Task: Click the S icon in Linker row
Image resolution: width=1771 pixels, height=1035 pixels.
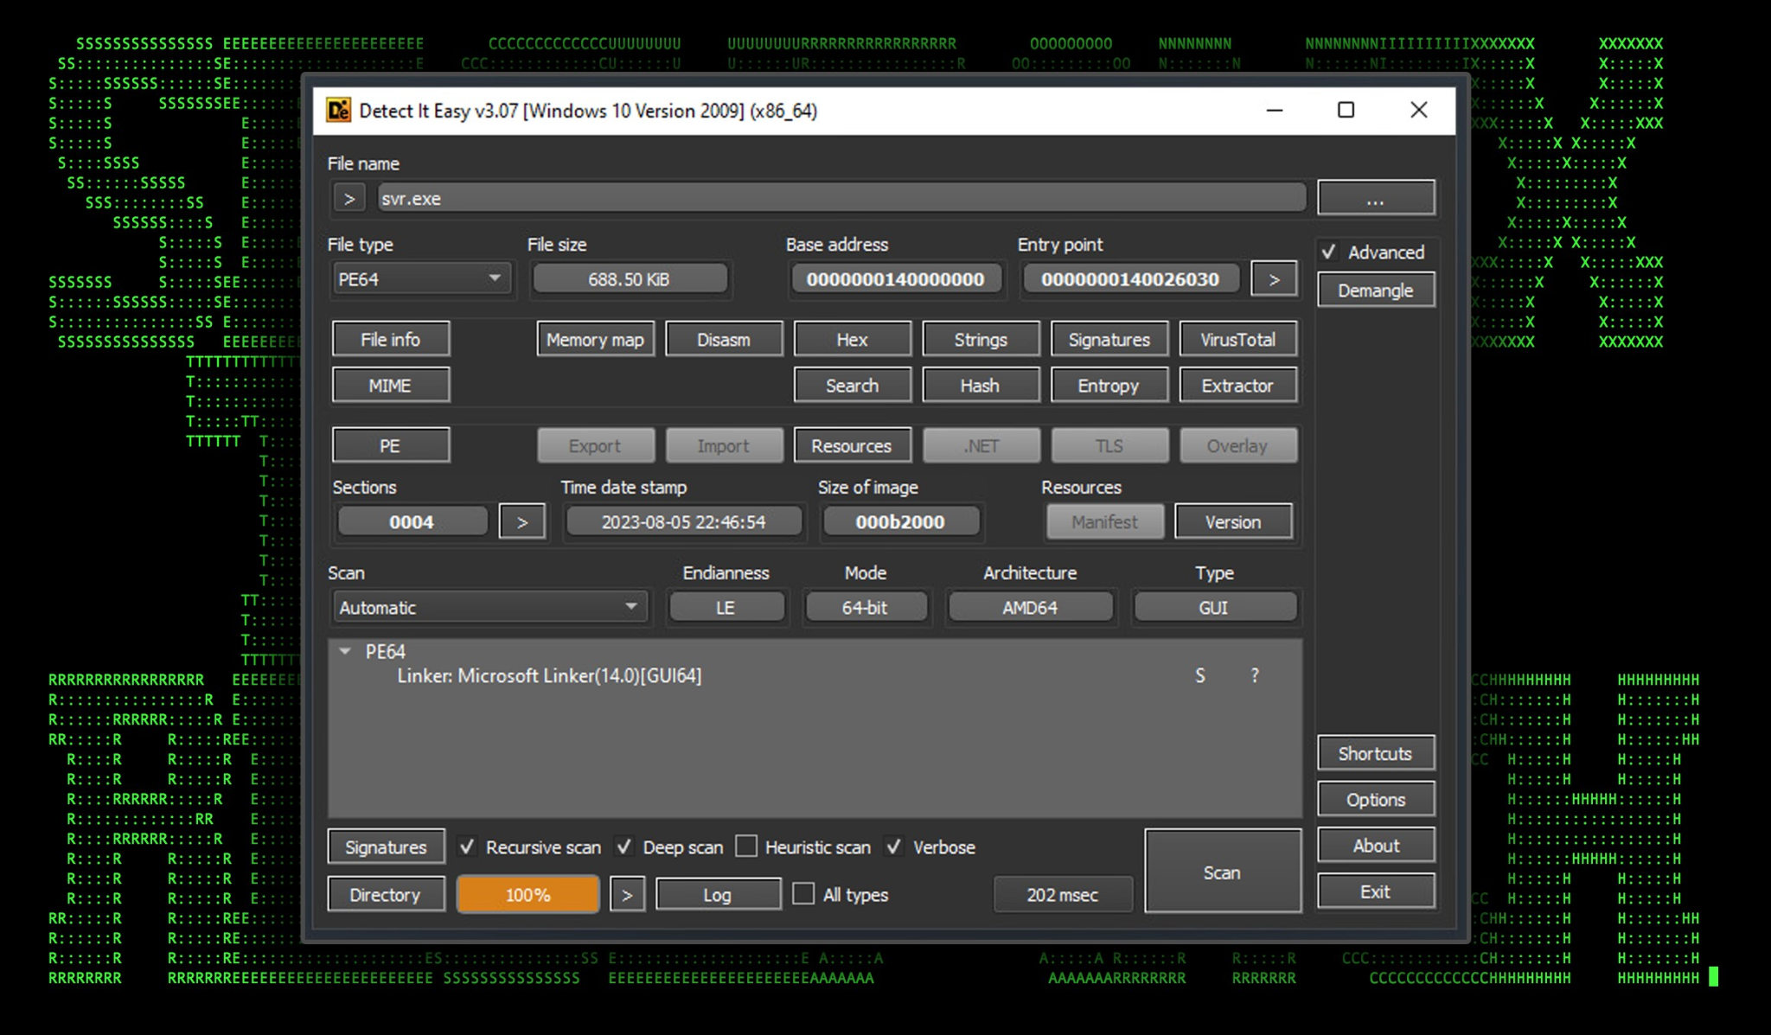Action: [x=1200, y=676]
